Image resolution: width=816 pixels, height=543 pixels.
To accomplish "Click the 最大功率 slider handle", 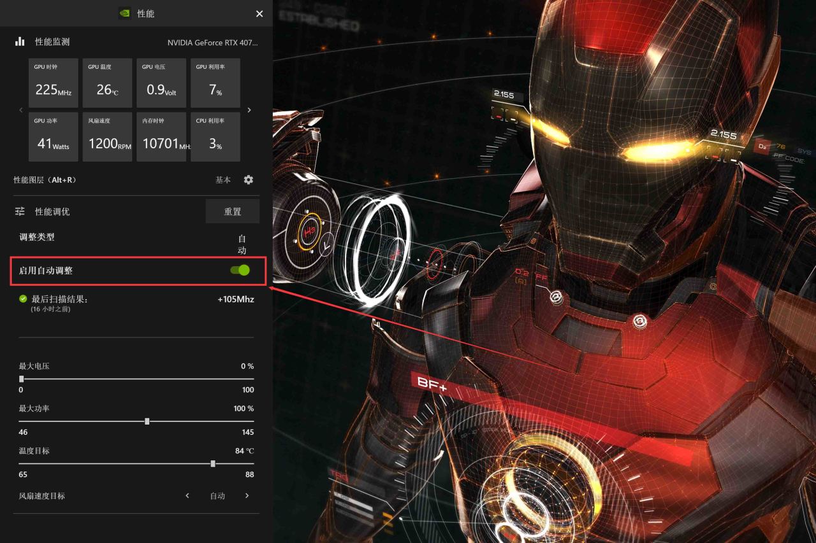I will point(147,421).
